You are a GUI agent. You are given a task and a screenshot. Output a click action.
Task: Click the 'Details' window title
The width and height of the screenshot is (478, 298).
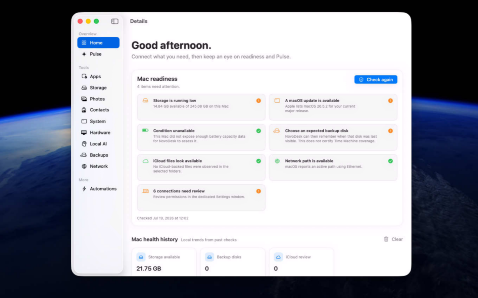[139, 21]
